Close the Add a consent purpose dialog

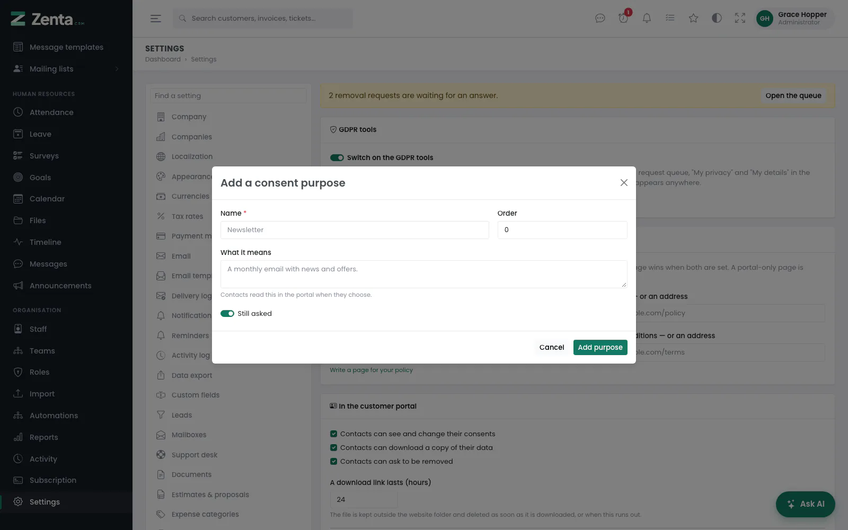(624, 183)
